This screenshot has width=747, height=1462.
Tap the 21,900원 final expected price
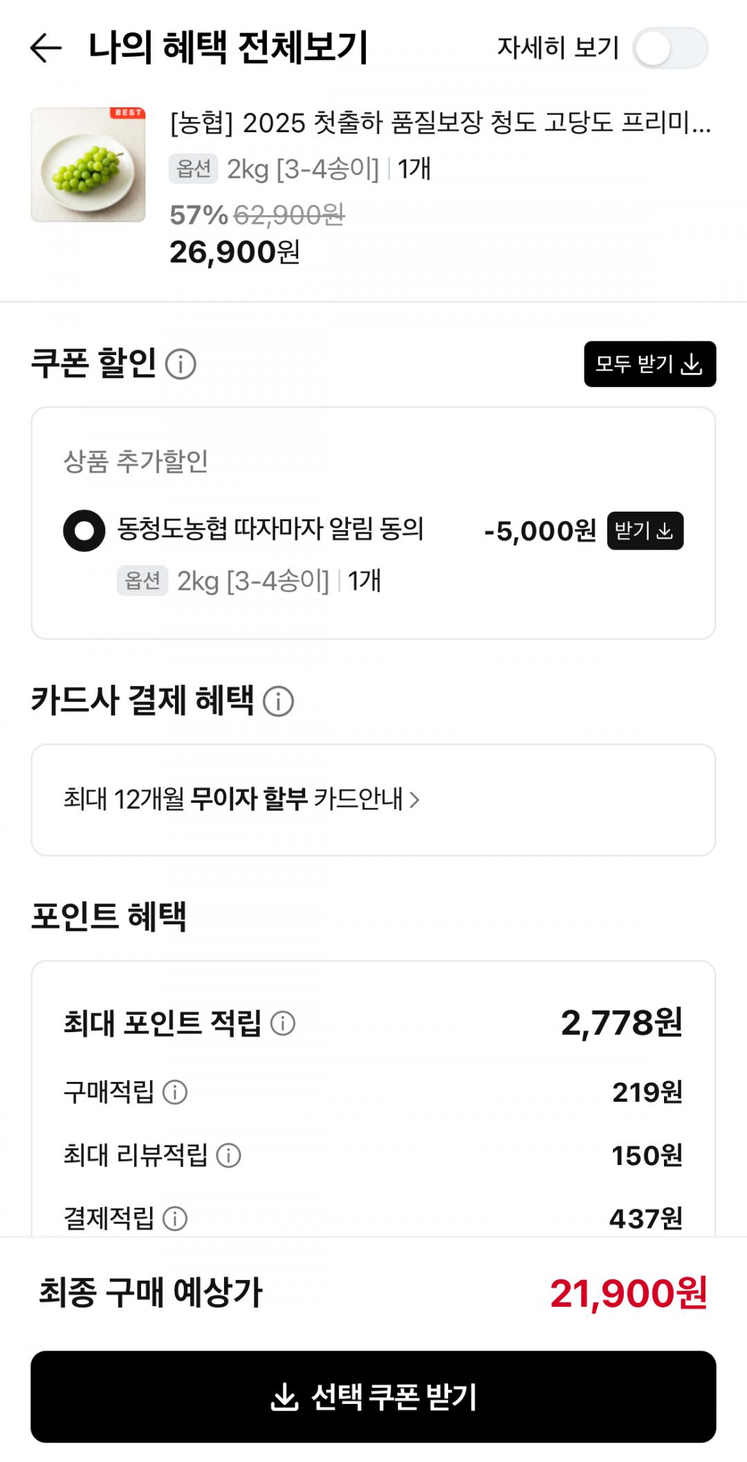pyautogui.click(x=628, y=1293)
